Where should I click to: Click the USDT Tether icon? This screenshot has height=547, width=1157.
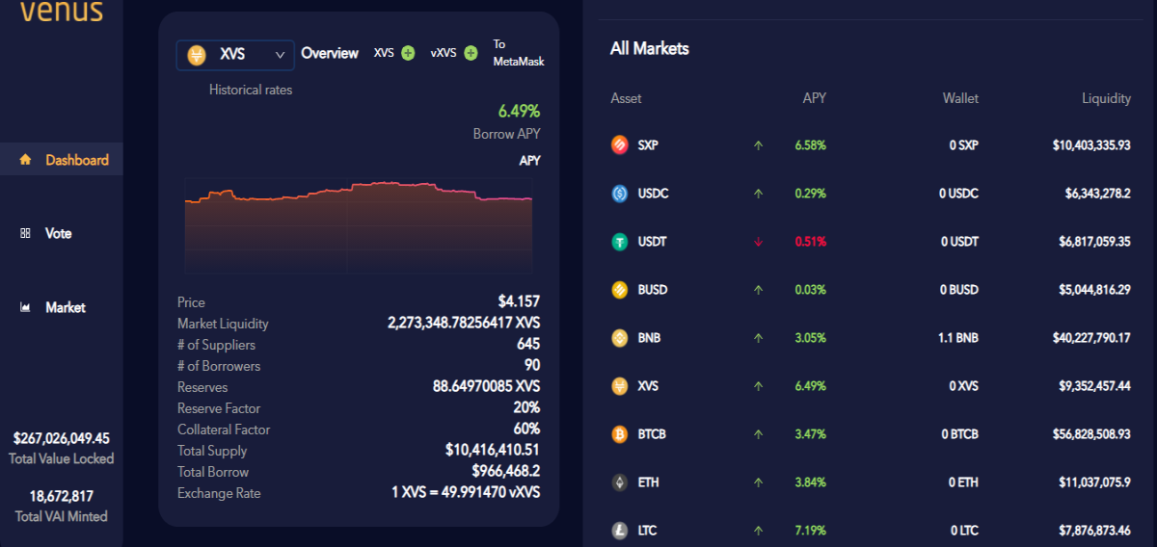[x=620, y=242]
